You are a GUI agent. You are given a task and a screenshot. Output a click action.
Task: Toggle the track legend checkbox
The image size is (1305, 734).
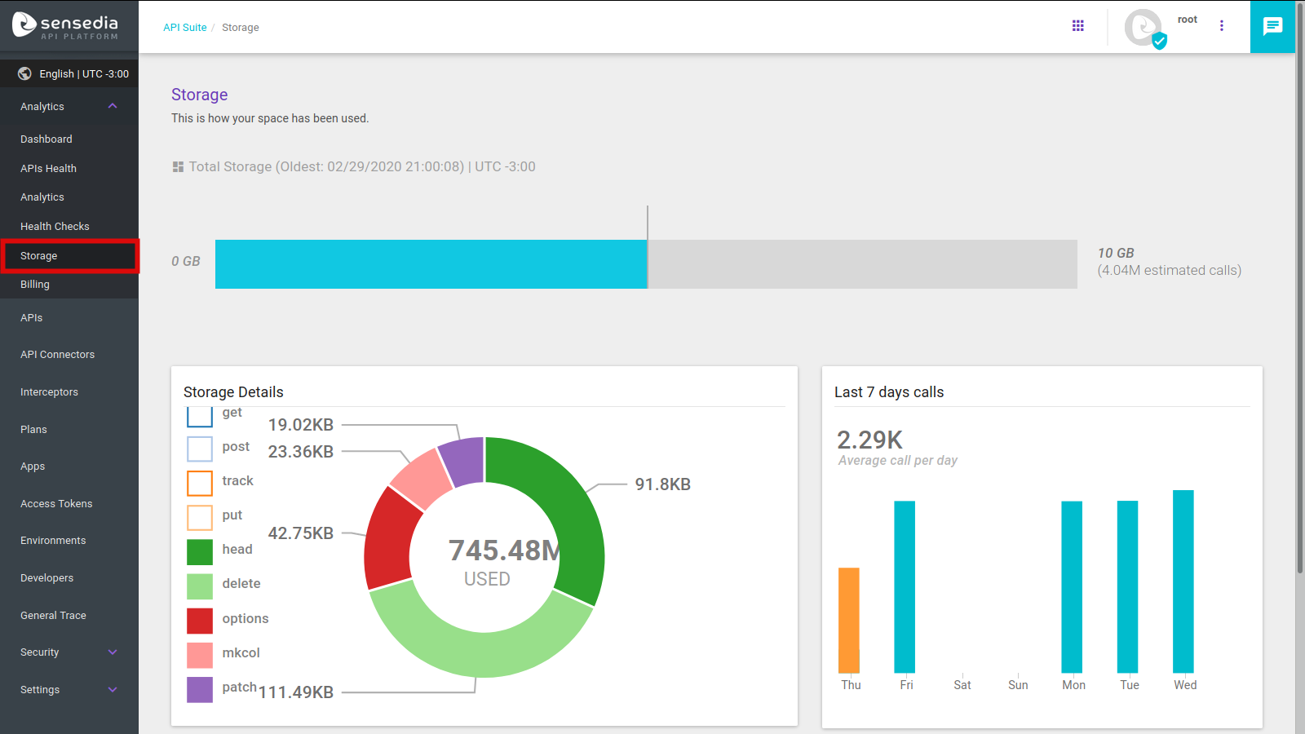199,483
